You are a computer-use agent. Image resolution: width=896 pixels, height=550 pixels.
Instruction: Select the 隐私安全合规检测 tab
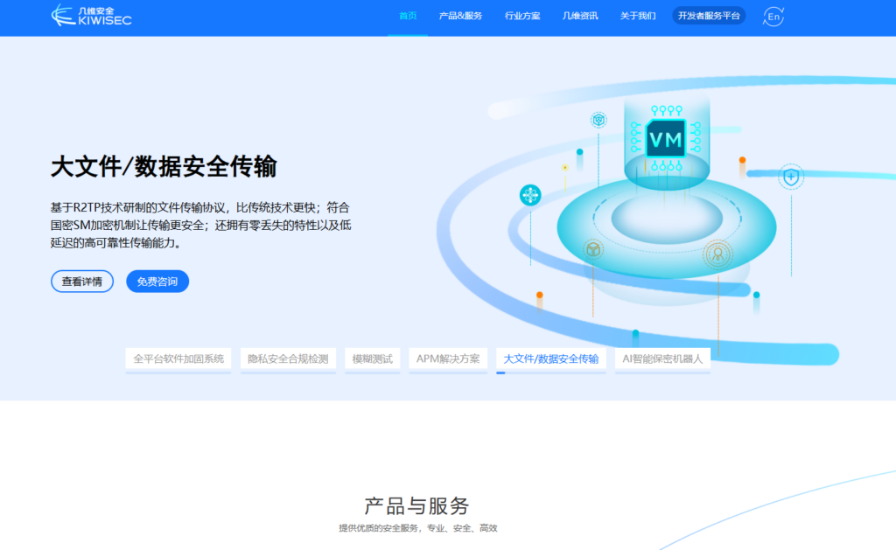coord(289,359)
